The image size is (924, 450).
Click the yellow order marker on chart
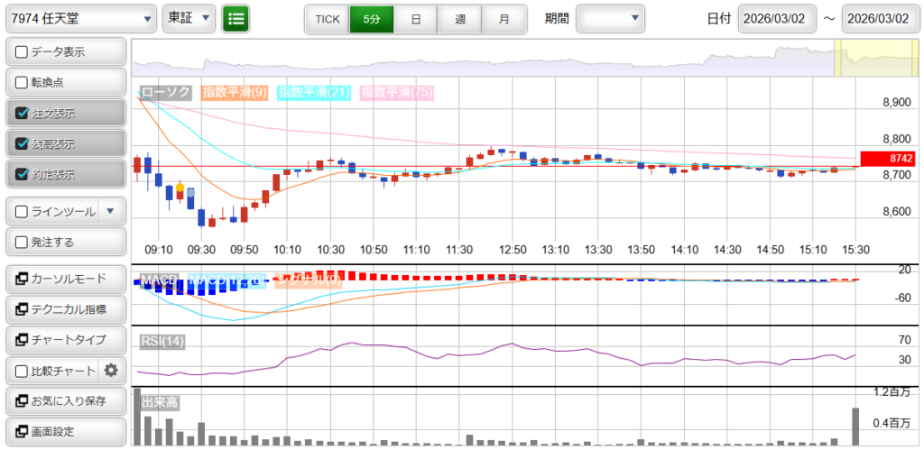[180, 187]
